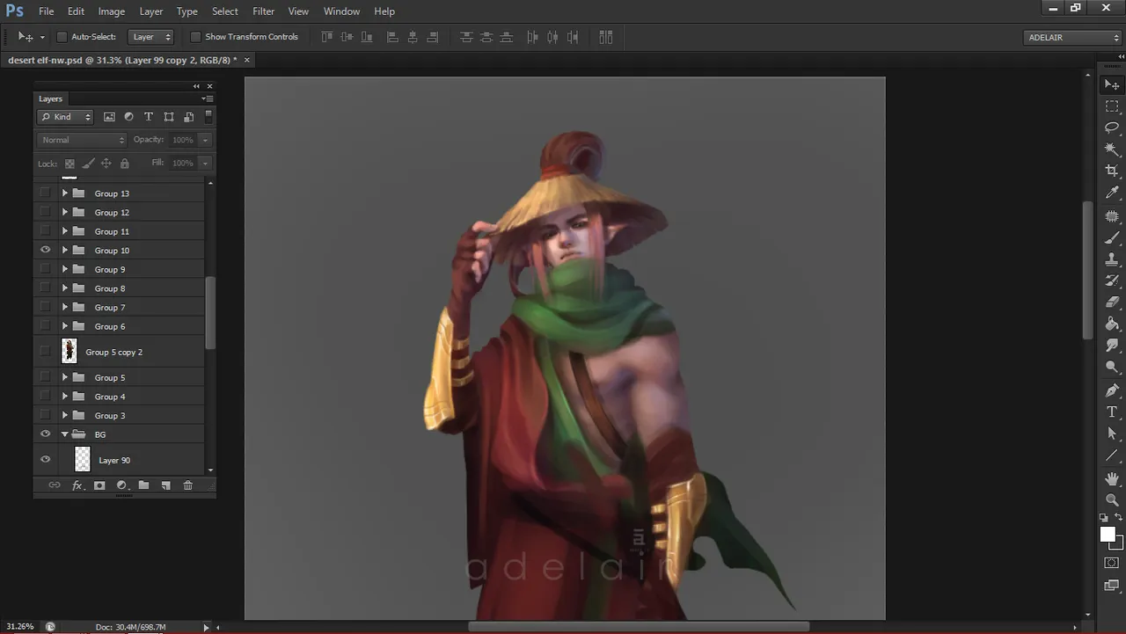Image resolution: width=1126 pixels, height=634 pixels.
Task: Select the Zoom tool
Action: 1112,499
